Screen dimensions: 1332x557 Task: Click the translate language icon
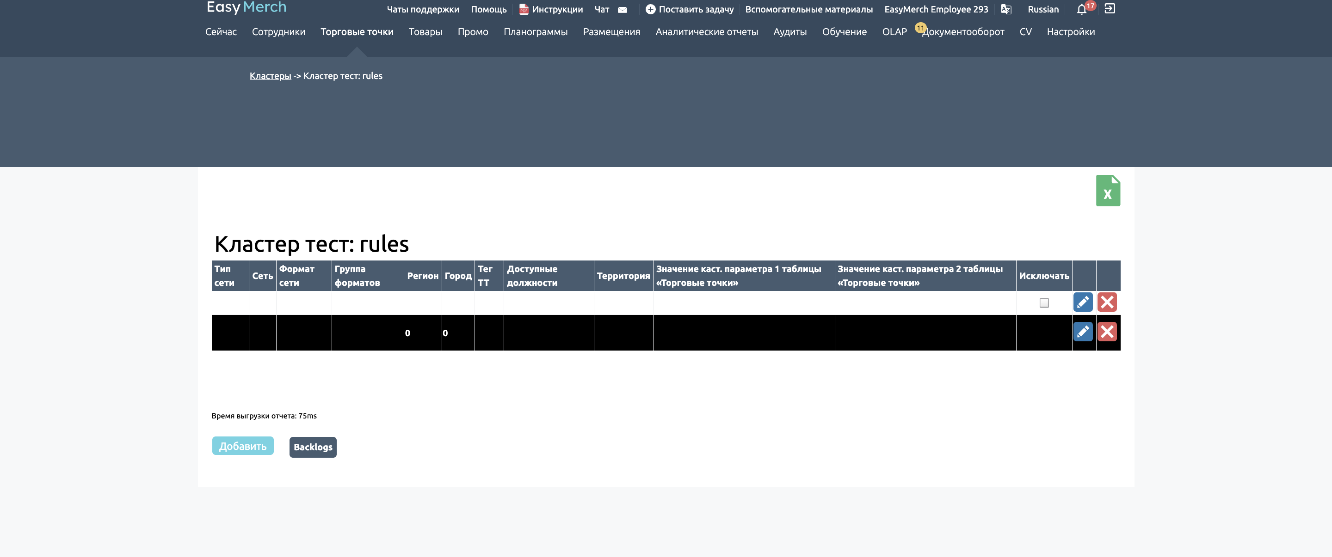(1006, 9)
